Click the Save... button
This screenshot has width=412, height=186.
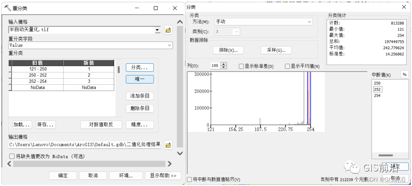click(x=46, y=124)
